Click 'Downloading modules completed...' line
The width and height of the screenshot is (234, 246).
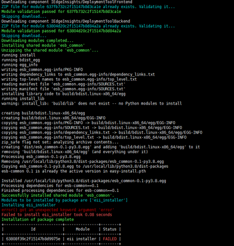tap(37, 41)
